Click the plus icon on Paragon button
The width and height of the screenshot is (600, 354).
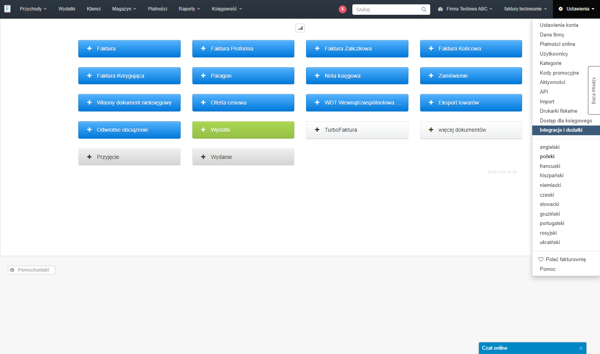coord(203,76)
